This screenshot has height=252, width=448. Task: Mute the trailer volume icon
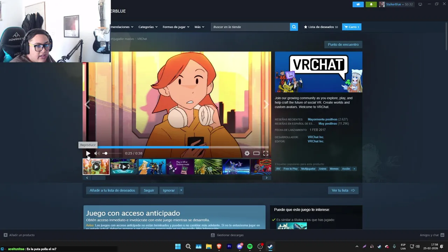pos(97,153)
